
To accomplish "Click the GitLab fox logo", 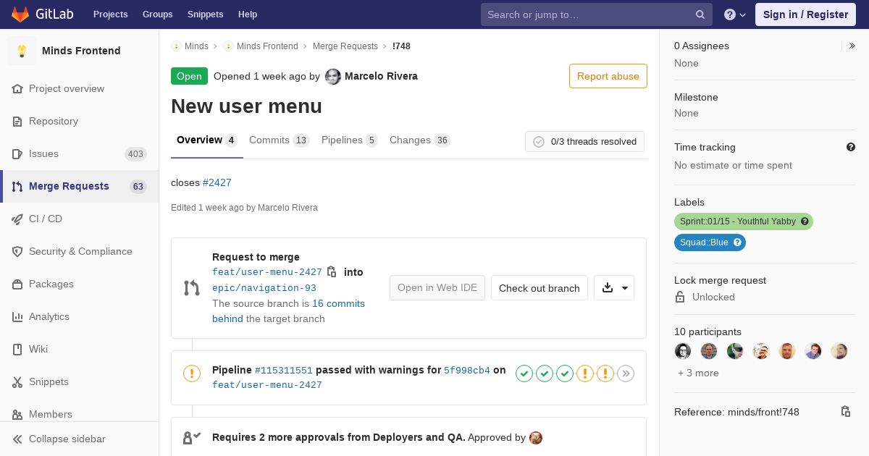I will (20, 14).
